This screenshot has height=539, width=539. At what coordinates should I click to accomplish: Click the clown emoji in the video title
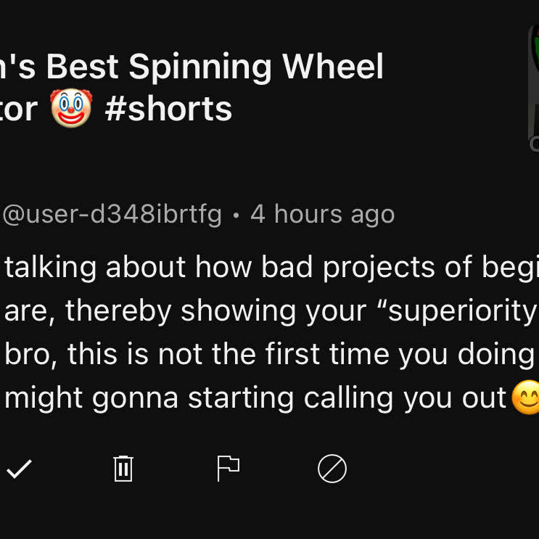tap(71, 110)
